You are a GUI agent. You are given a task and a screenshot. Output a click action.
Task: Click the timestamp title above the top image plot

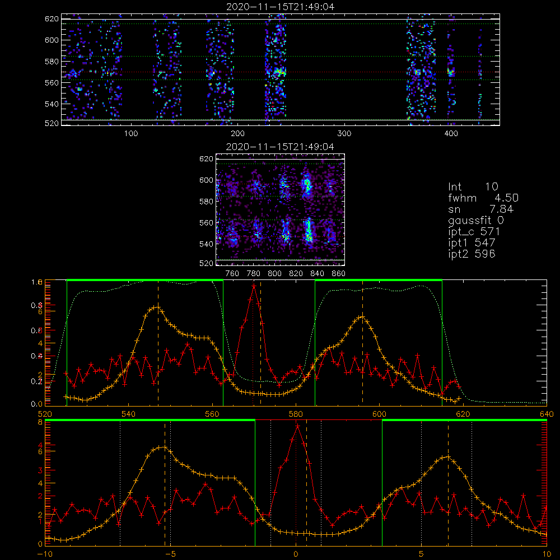pos(280,7)
